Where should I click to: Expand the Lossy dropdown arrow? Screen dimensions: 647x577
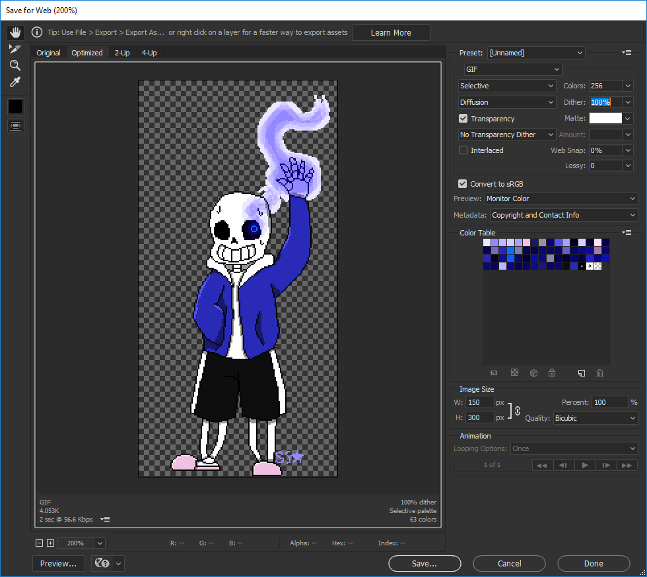[x=628, y=166]
